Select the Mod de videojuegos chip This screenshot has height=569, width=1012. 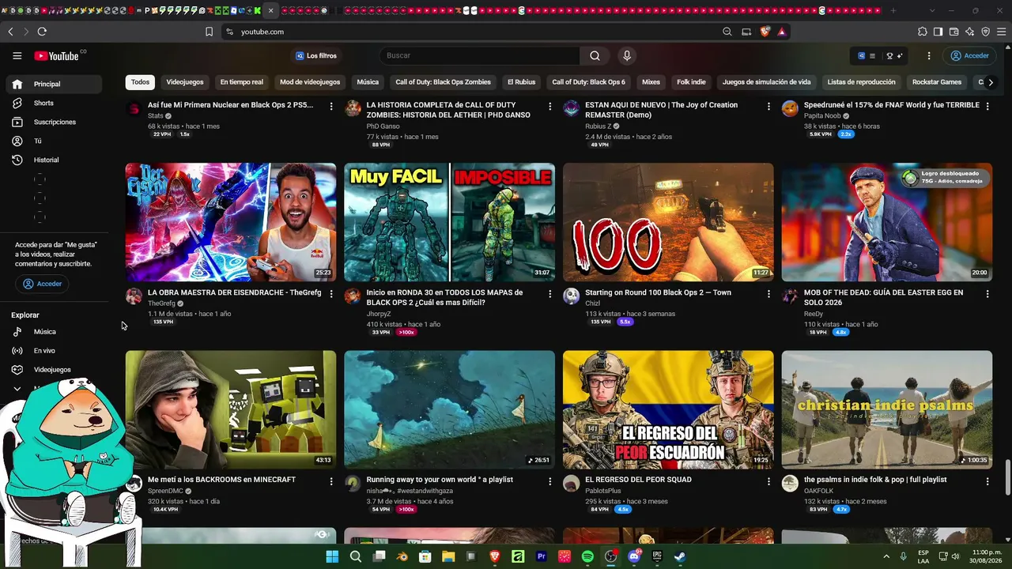[310, 82]
